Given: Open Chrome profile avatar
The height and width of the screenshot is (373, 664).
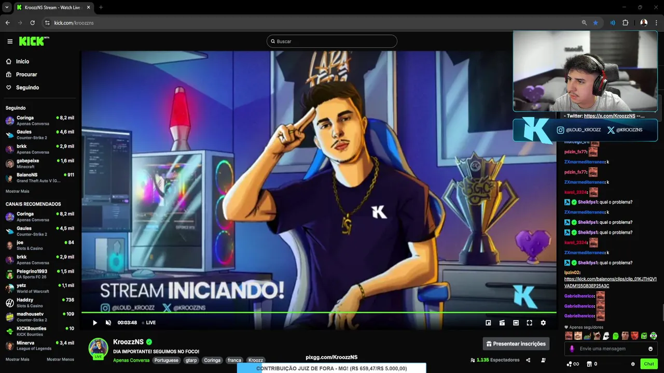Looking at the screenshot, I should [644, 23].
